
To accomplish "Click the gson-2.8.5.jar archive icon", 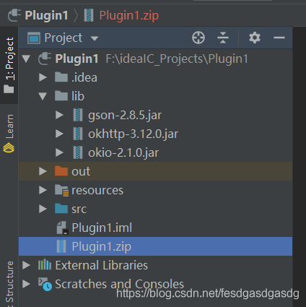I will pyautogui.click(x=78, y=115).
